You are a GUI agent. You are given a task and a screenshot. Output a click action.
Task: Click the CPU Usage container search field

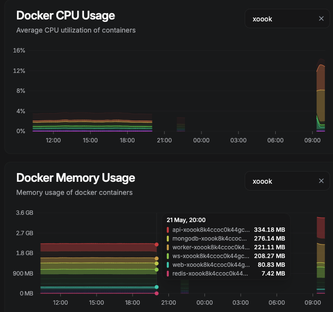coord(282,18)
